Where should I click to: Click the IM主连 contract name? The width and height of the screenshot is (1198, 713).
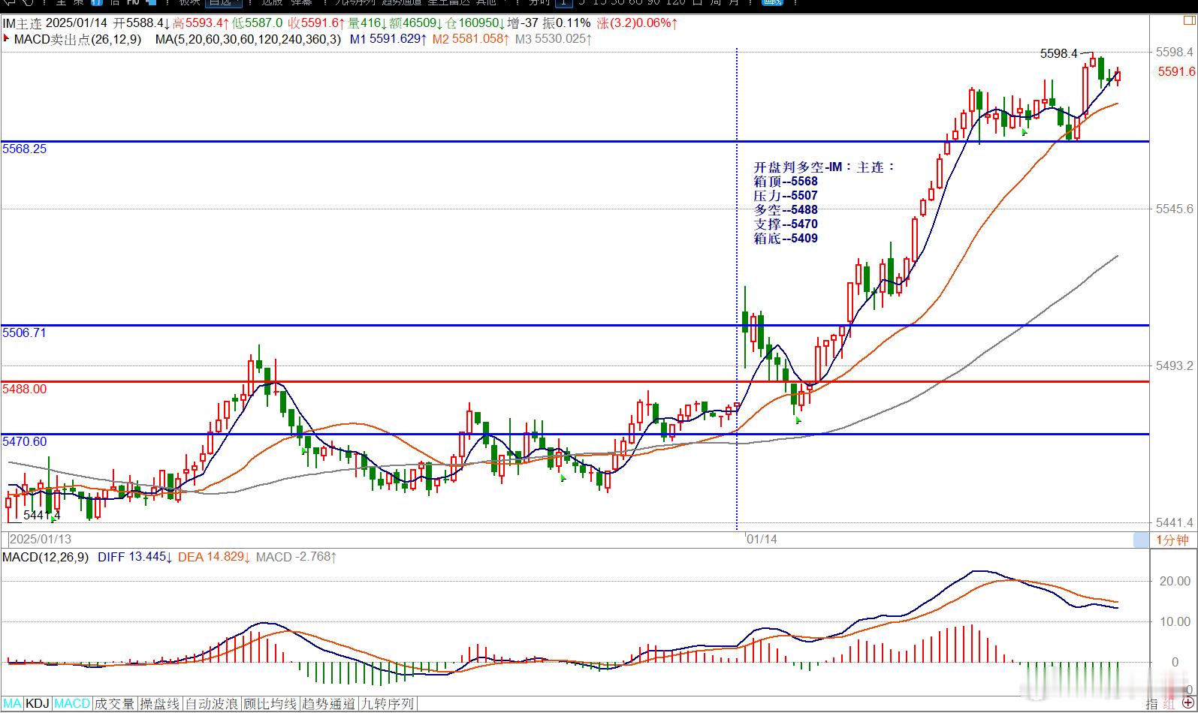[x=22, y=23]
